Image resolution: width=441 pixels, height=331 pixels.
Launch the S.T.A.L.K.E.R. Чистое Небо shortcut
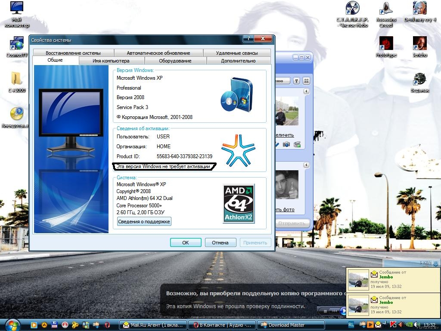point(352,14)
